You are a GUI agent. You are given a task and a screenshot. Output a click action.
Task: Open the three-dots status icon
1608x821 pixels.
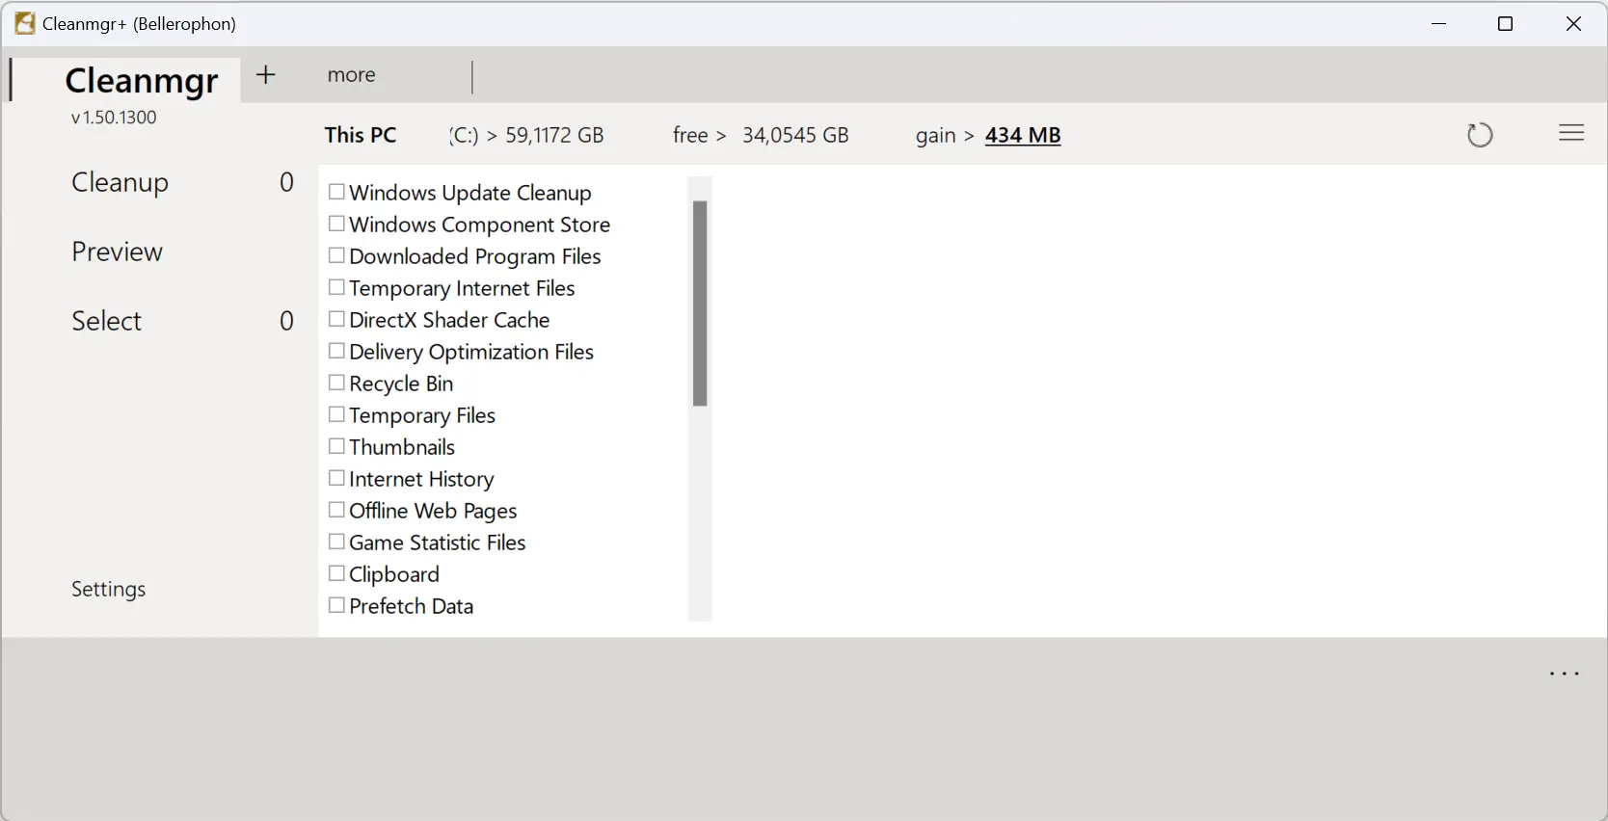1565,675
